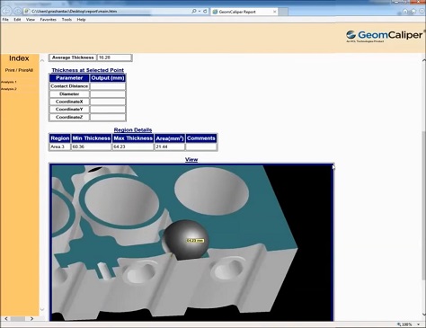Screen dimensions: 426x328
Task: Click the Parameter column header
Action: [69, 78]
